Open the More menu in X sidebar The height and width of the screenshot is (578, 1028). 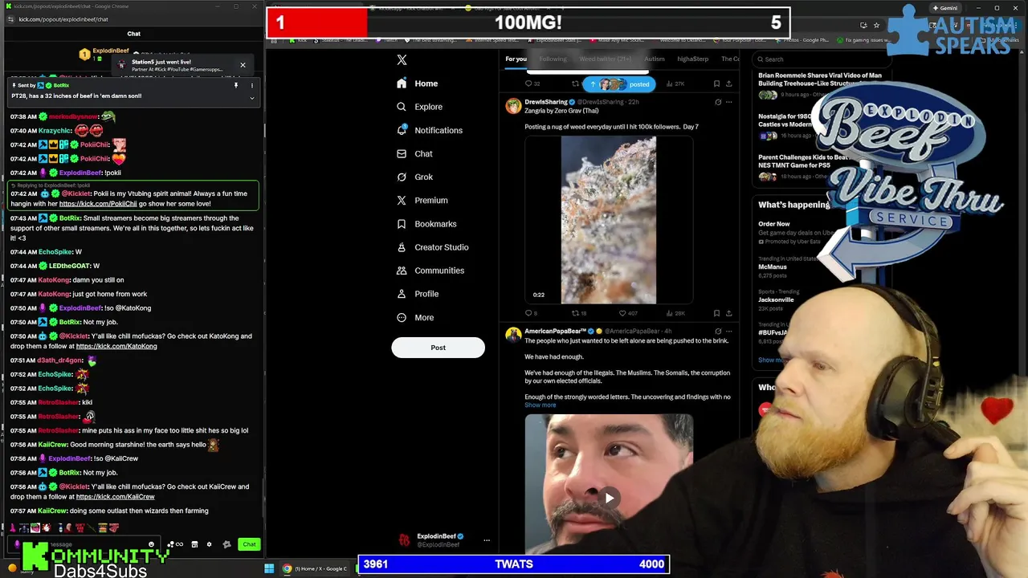[415, 317]
